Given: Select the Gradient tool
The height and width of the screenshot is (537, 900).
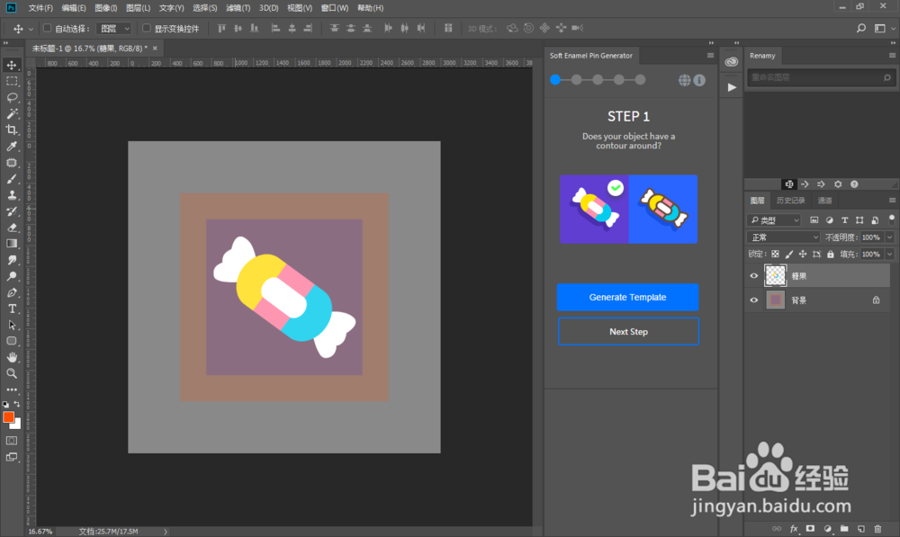Looking at the screenshot, I should (12, 244).
